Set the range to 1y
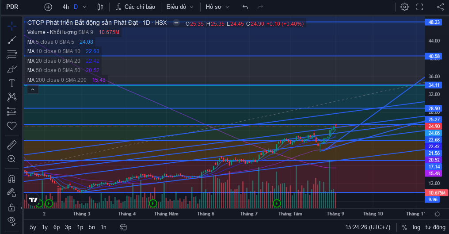 (45, 227)
